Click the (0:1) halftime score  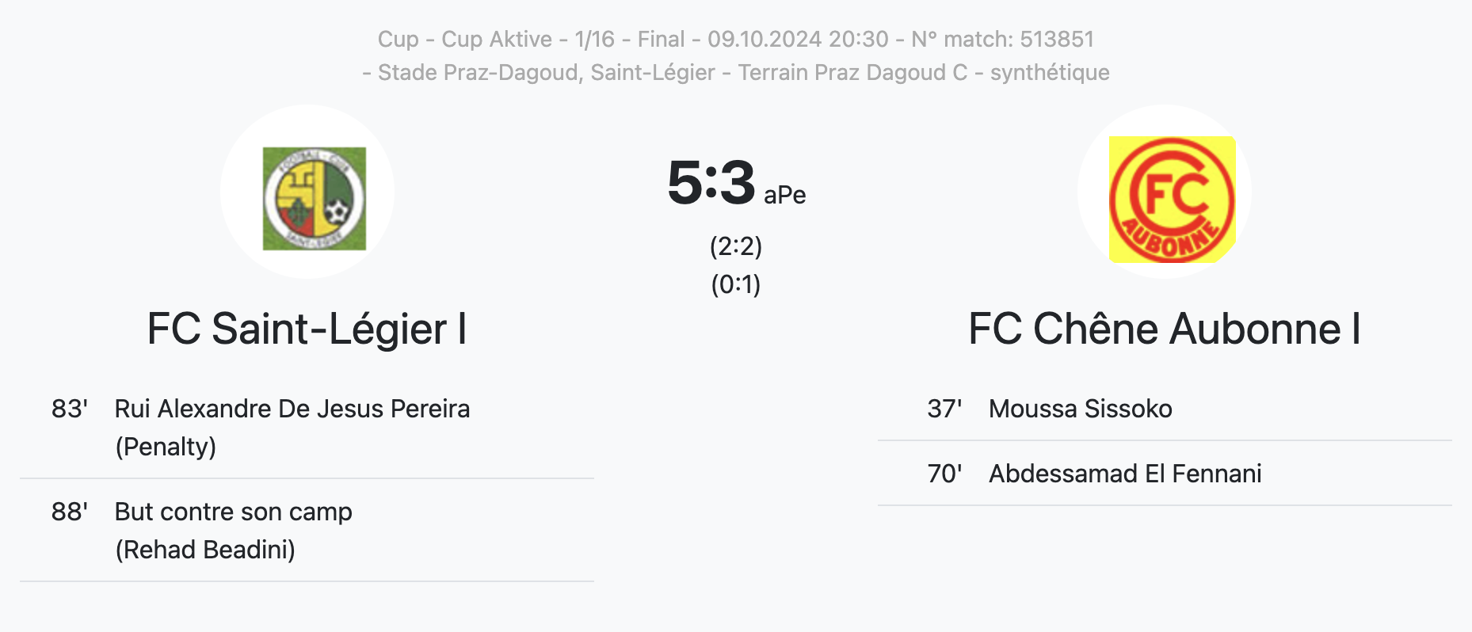tap(736, 284)
